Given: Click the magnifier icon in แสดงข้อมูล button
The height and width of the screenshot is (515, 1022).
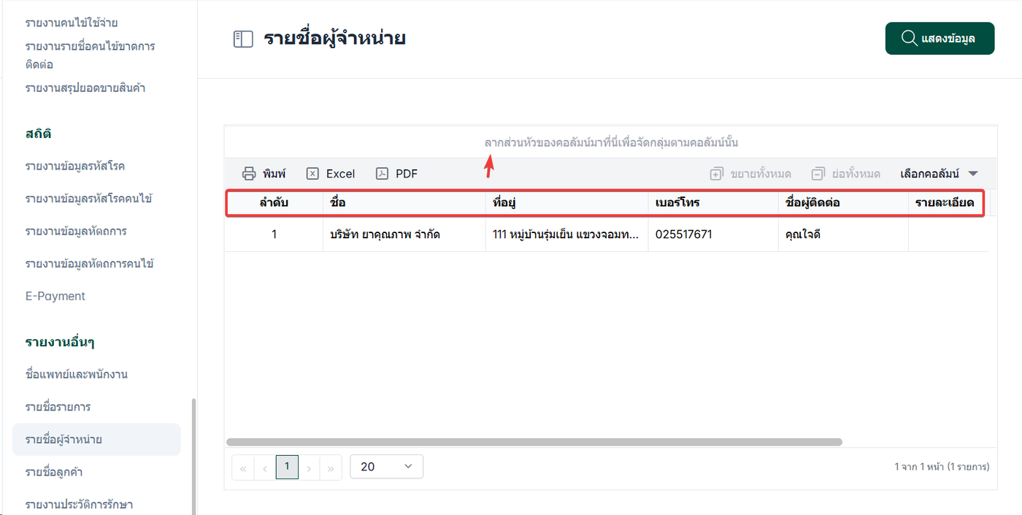Looking at the screenshot, I should [x=909, y=39].
